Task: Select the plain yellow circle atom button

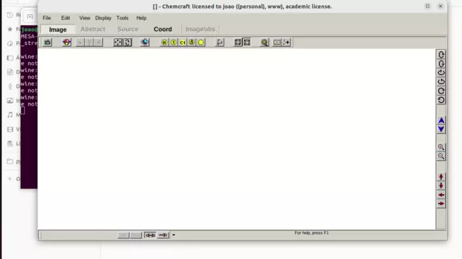Action: pos(201,42)
